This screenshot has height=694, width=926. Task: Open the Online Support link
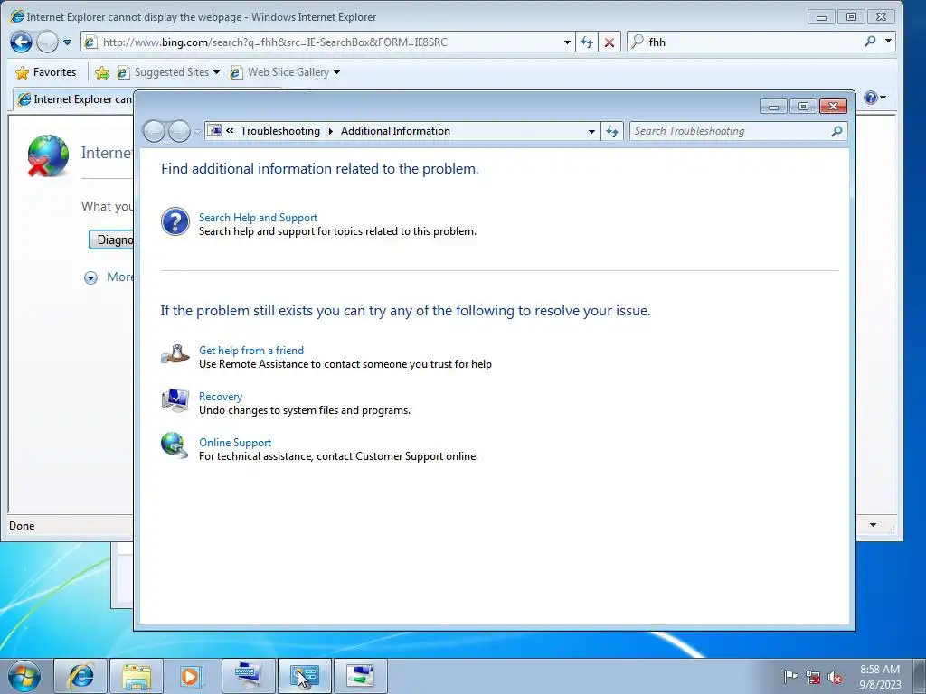(x=235, y=443)
